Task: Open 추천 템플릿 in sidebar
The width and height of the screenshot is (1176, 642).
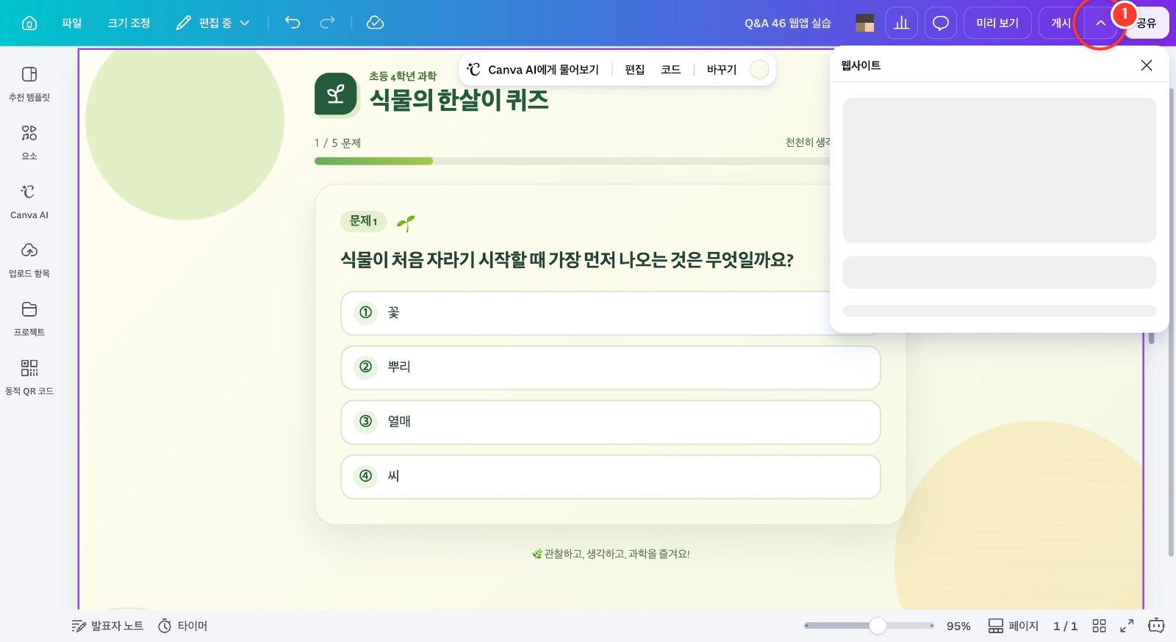Action: [x=29, y=84]
